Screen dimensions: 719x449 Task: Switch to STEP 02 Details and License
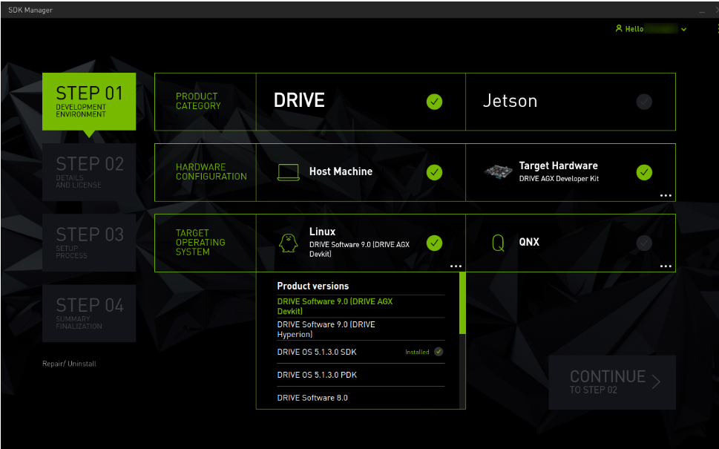[88, 172]
